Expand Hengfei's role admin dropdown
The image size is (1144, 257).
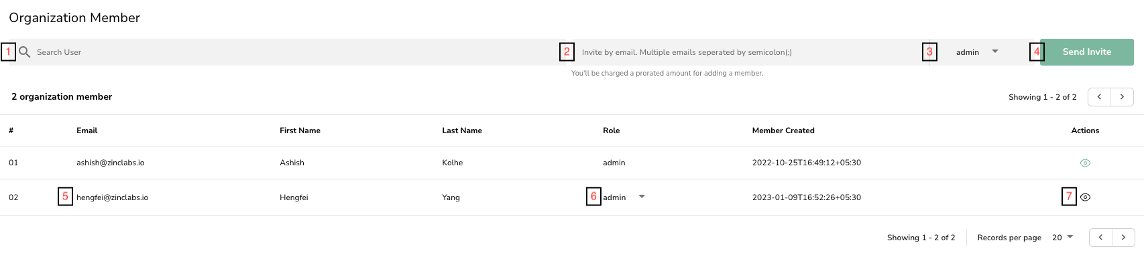coord(624,197)
